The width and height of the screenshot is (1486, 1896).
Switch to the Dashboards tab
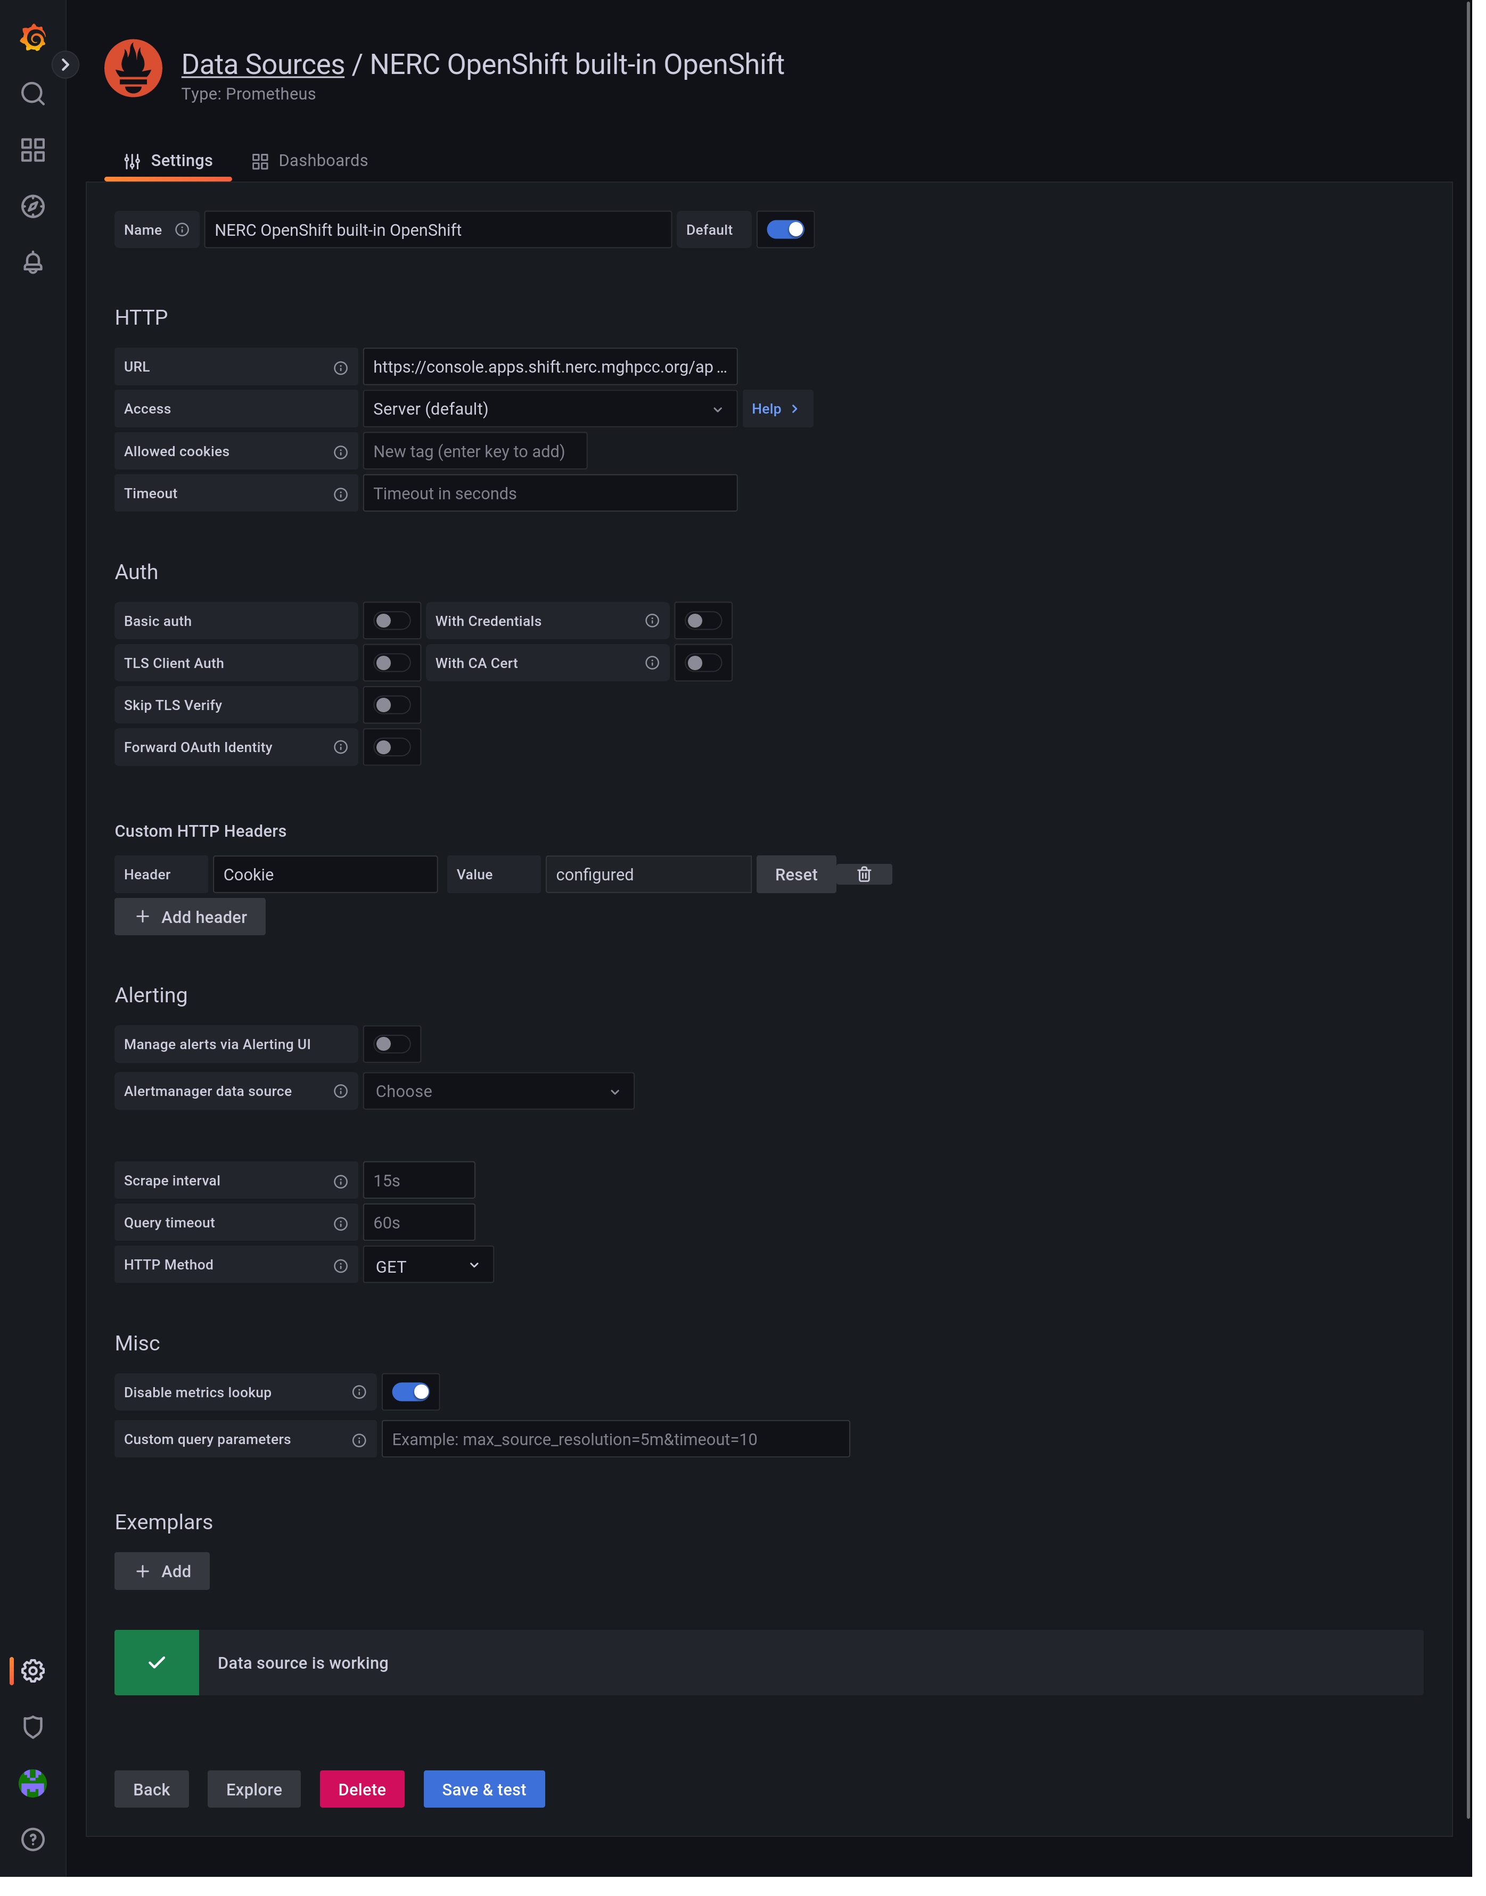pyautogui.click(x=313, y=163)
